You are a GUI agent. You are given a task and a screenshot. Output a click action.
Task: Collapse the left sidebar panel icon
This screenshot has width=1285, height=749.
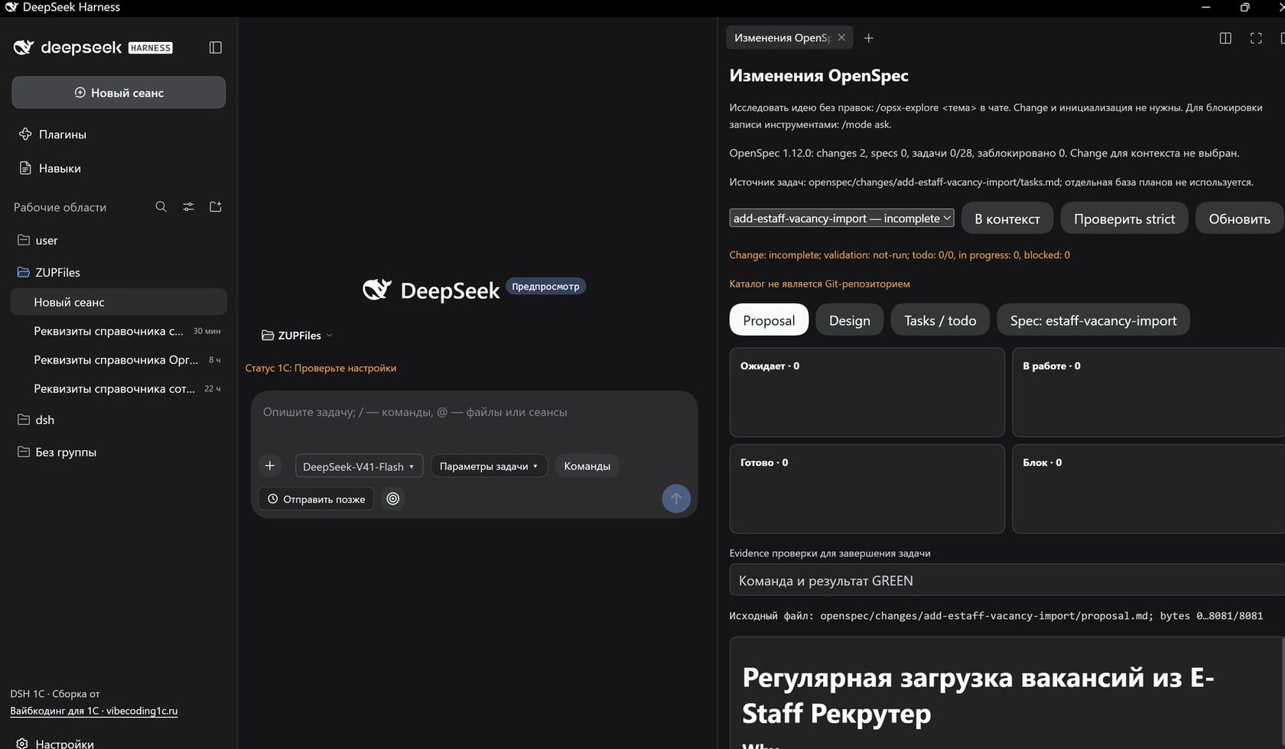pyautogui.click(x=216, y=47)
